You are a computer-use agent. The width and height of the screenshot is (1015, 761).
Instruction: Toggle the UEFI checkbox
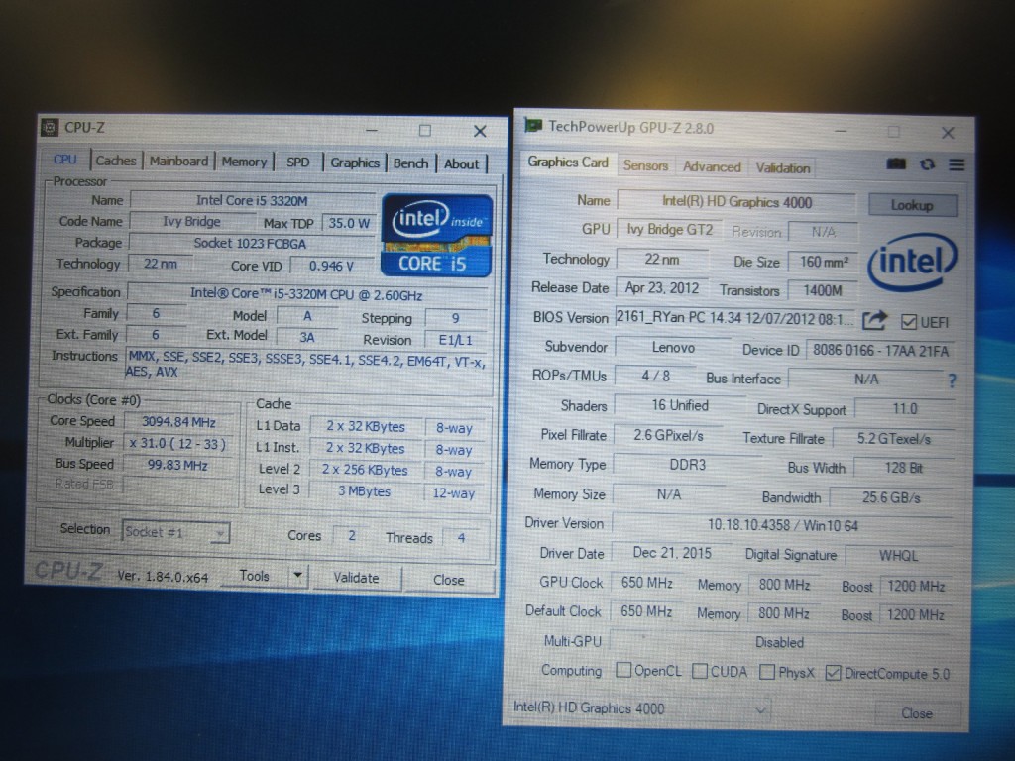coord(909,322)
